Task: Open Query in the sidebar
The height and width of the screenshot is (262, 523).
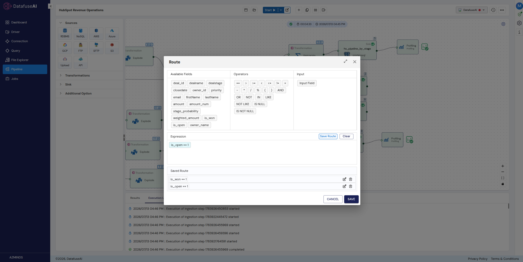Action: coord(25,51)
